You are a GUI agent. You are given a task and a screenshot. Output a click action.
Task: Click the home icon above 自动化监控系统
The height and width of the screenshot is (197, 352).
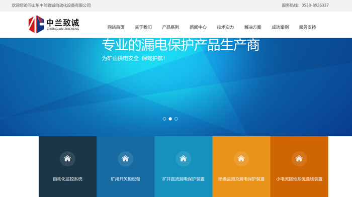click(x=67, y=159)
